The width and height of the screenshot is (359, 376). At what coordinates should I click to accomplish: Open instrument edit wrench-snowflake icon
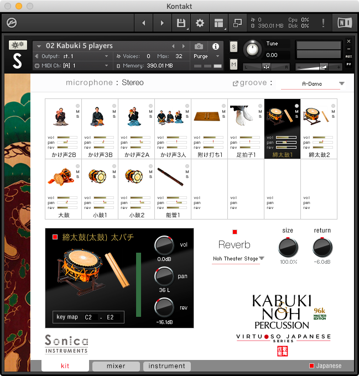pos(18,45)
